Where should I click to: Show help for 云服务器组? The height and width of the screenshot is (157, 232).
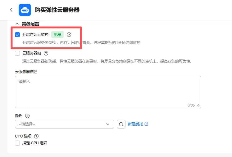[x=46, y=53]
